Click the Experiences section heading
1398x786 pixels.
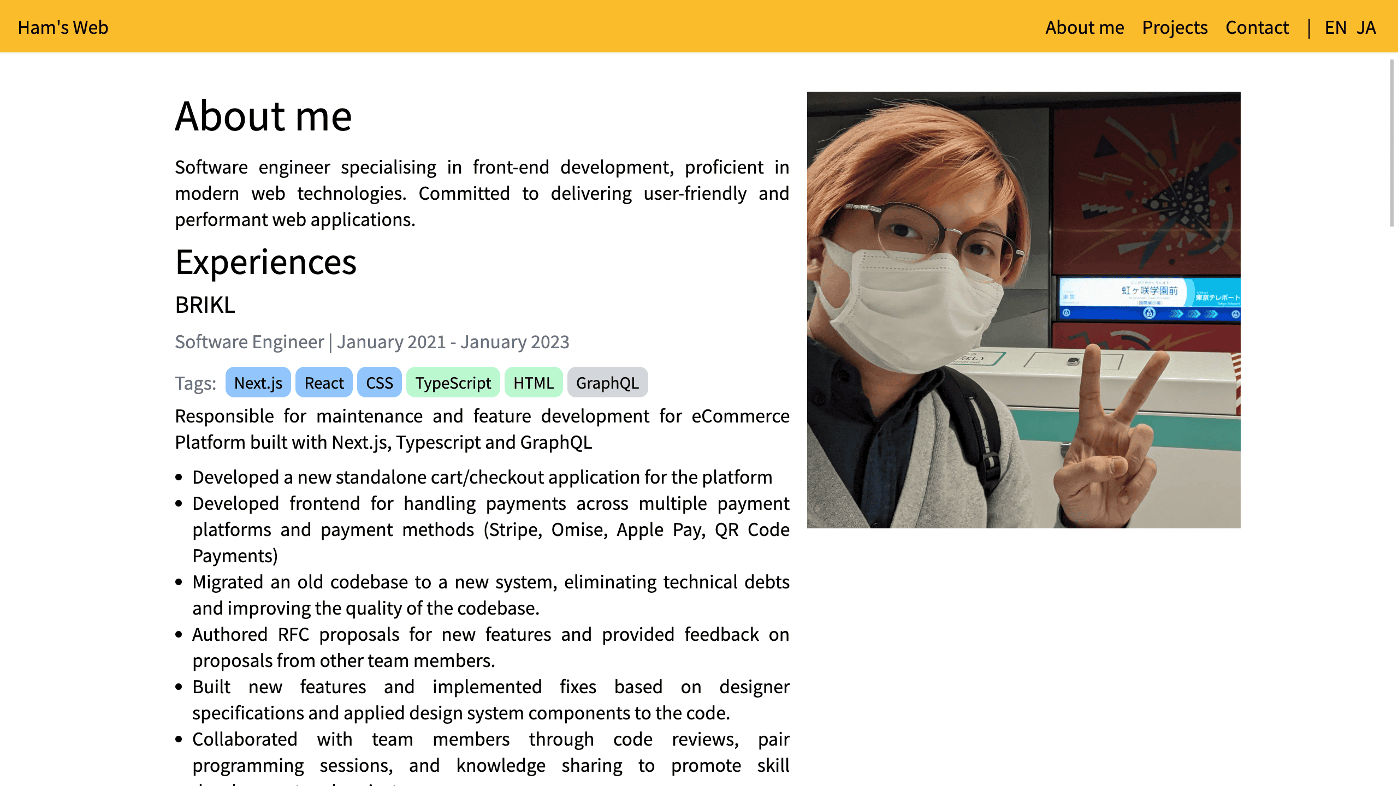[x=265, y=262]
